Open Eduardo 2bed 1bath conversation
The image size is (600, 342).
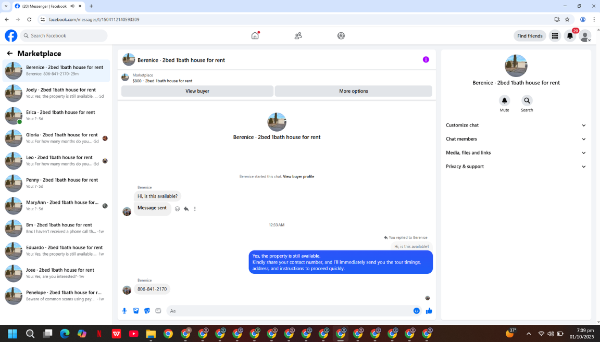(x=56, y=251)
